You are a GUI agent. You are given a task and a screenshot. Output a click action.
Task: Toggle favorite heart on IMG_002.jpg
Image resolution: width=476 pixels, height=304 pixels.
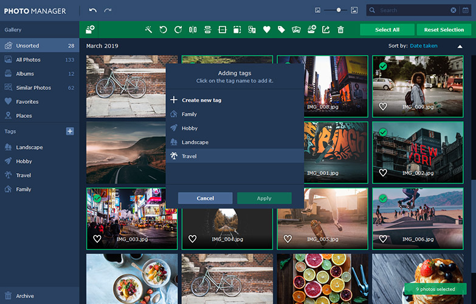(x=383, y=173)
